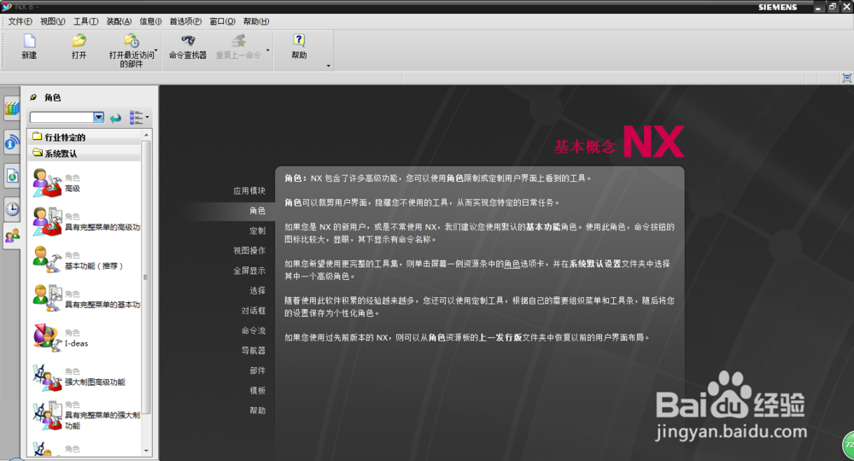This screenshot has height=461, width=854.
Task: Select the I-deas role icon
Action: click(x=47, y=337)
